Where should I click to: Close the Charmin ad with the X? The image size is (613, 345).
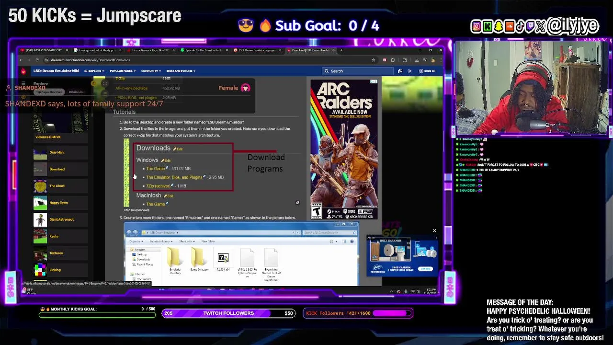tap(434, 231)
